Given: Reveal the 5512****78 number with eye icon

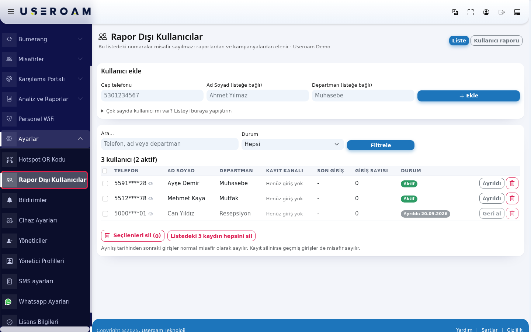Looking at the screenshot, I should tap(151, 199).
